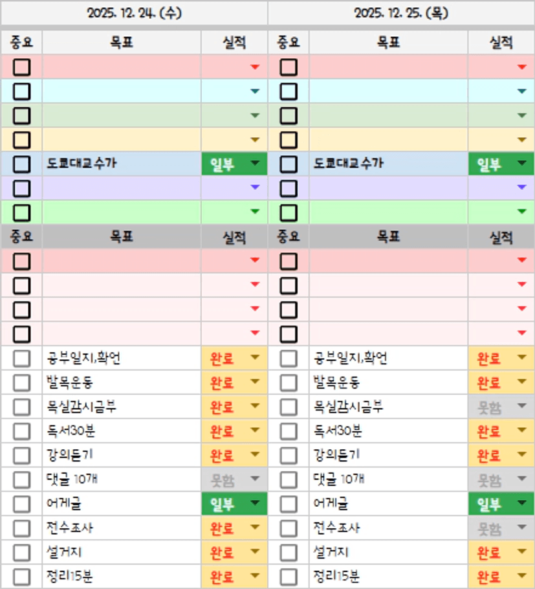Check 도쿄대교수가 importance box on Dec 25
The height and width of the screenshot is (589, 535).
pos(289,164)
